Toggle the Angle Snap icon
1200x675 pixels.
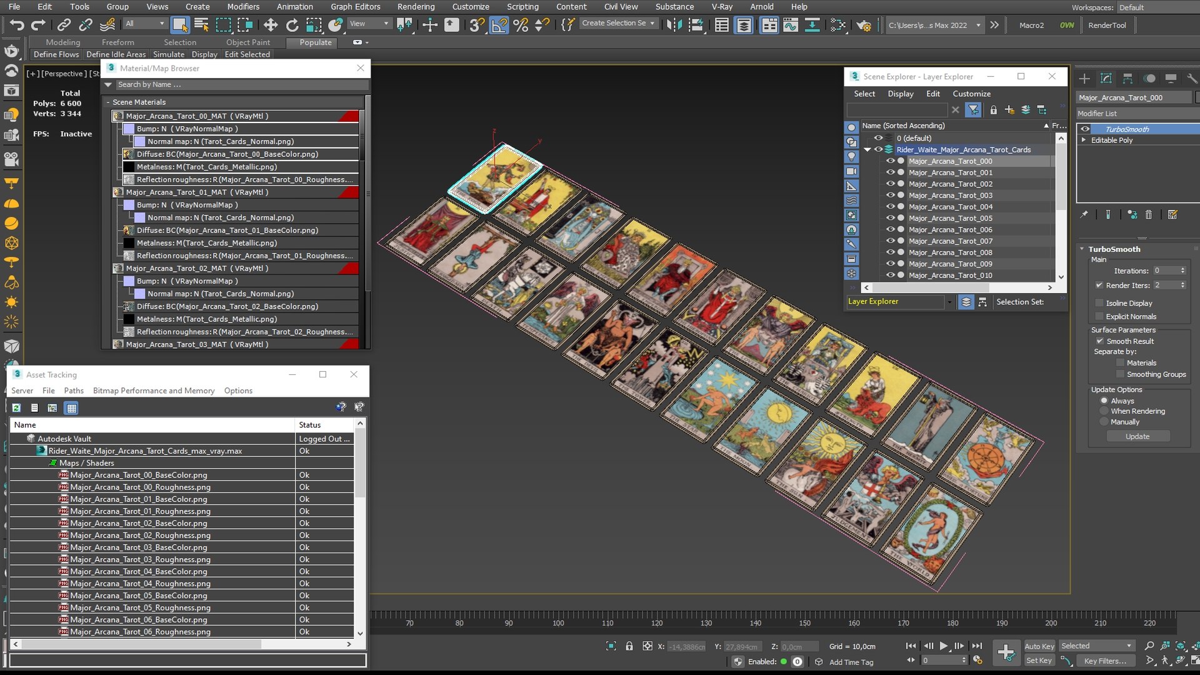499,25
